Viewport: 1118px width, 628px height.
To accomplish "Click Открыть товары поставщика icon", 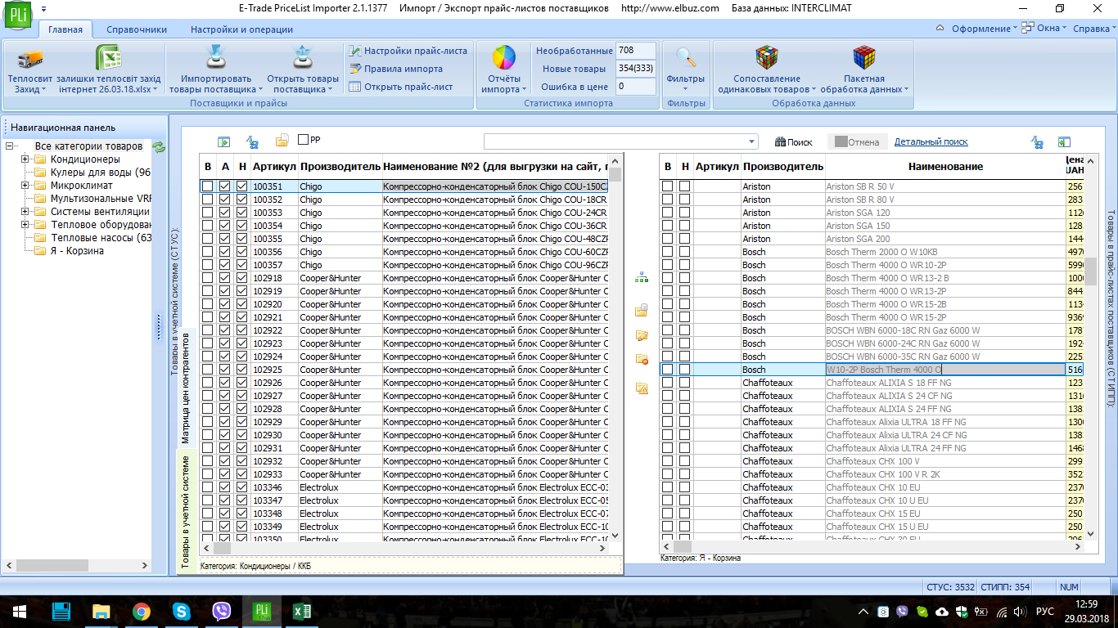I will pos(303,58).
